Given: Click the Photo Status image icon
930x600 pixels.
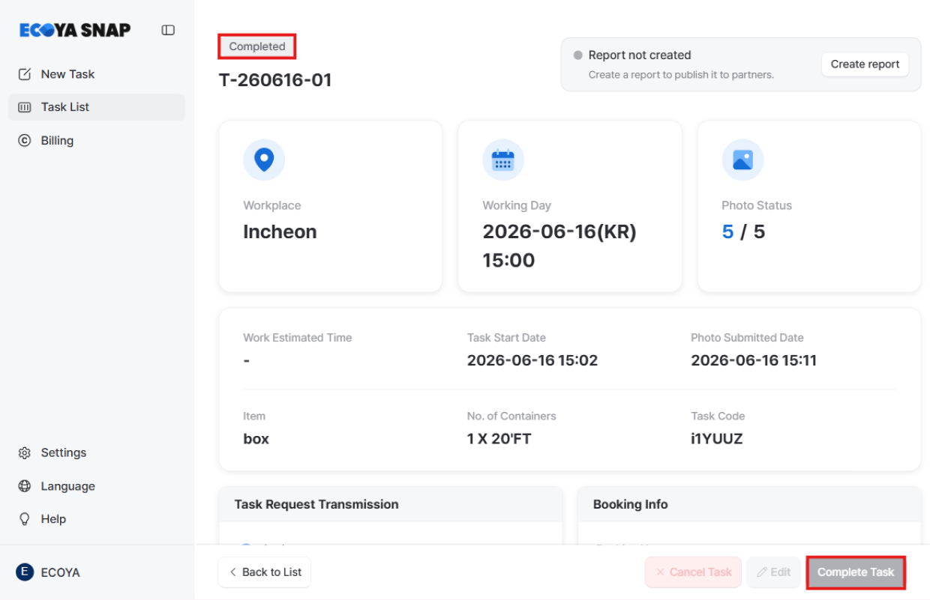Looking at the screenshot, I should point(742,160).
